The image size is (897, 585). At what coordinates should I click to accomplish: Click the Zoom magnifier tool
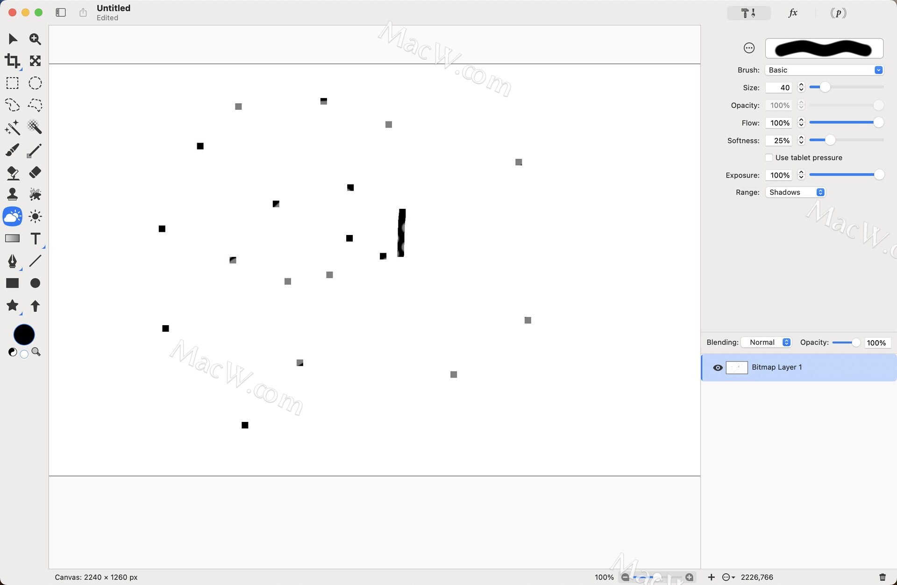point(35,39)
